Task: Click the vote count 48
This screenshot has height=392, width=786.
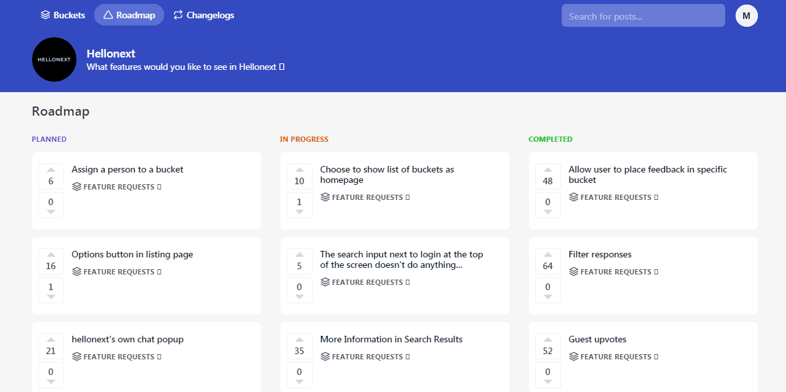Action: (548, 181)
